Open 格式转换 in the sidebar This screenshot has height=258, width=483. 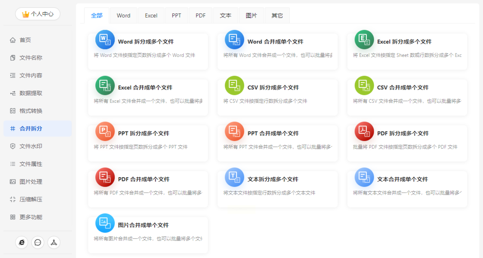tap(31, 111)
